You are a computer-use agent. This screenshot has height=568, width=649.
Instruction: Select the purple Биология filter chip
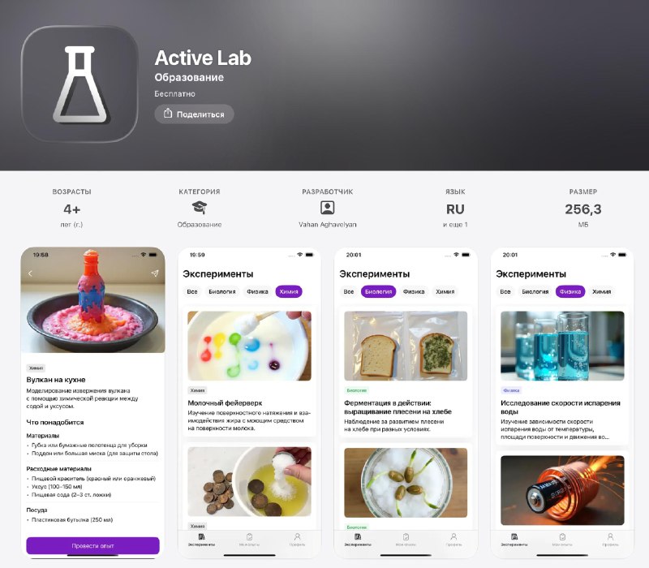point(378,291)
